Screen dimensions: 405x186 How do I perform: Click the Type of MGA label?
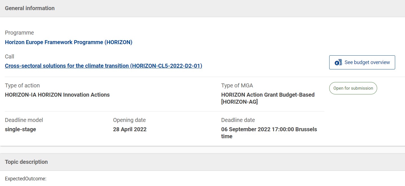click(237, 85)
